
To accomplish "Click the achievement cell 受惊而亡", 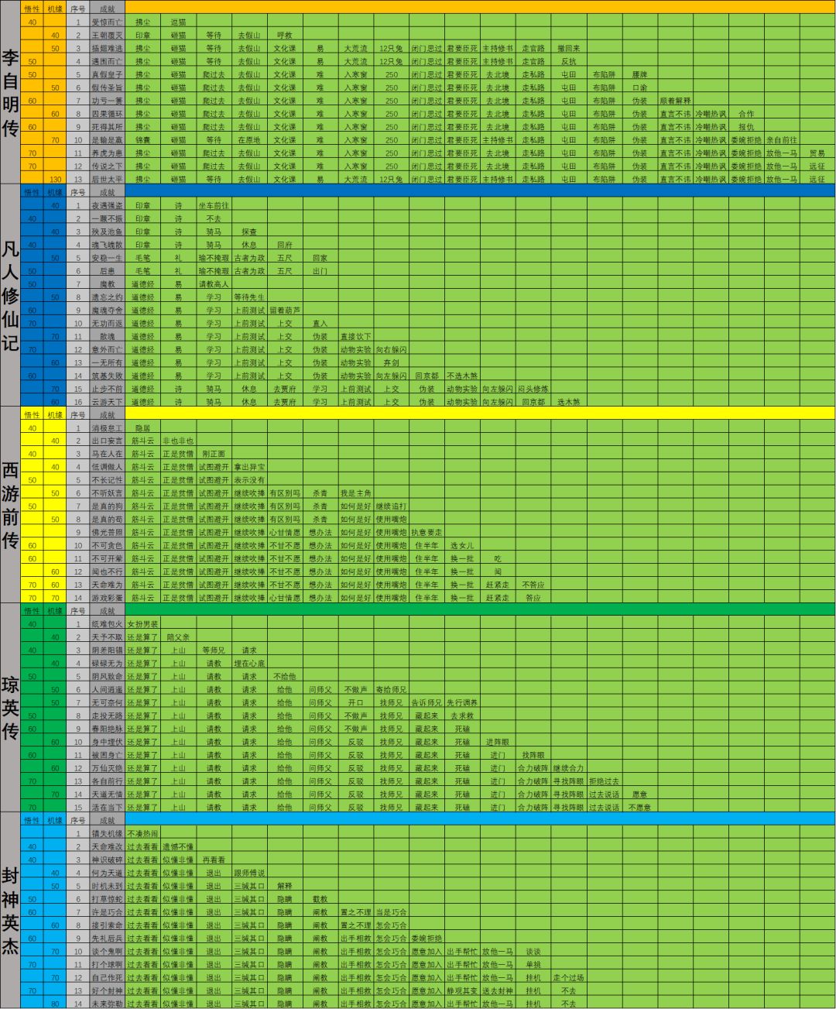I will (x=107, y=22).
